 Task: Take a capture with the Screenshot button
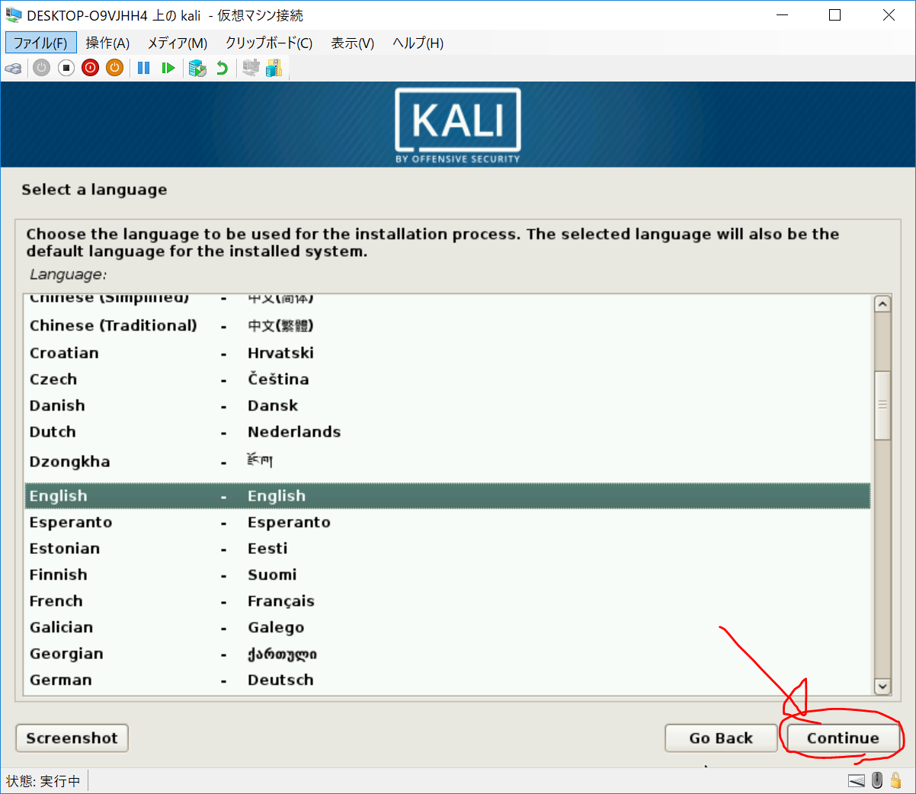point(72,738)
